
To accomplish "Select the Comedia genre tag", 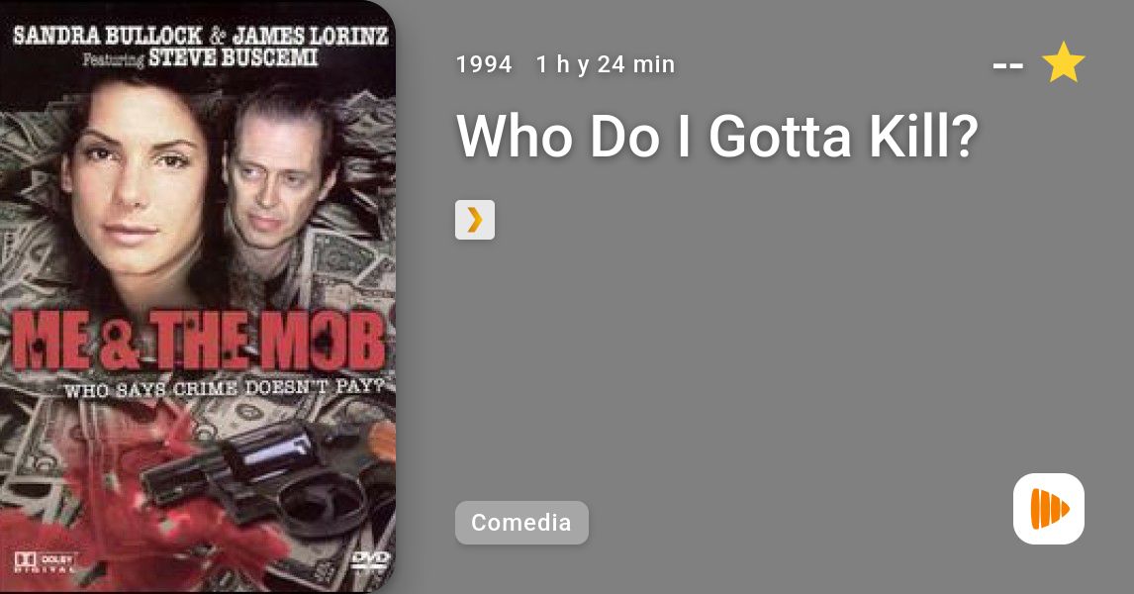I will click(x=521, y=523).
